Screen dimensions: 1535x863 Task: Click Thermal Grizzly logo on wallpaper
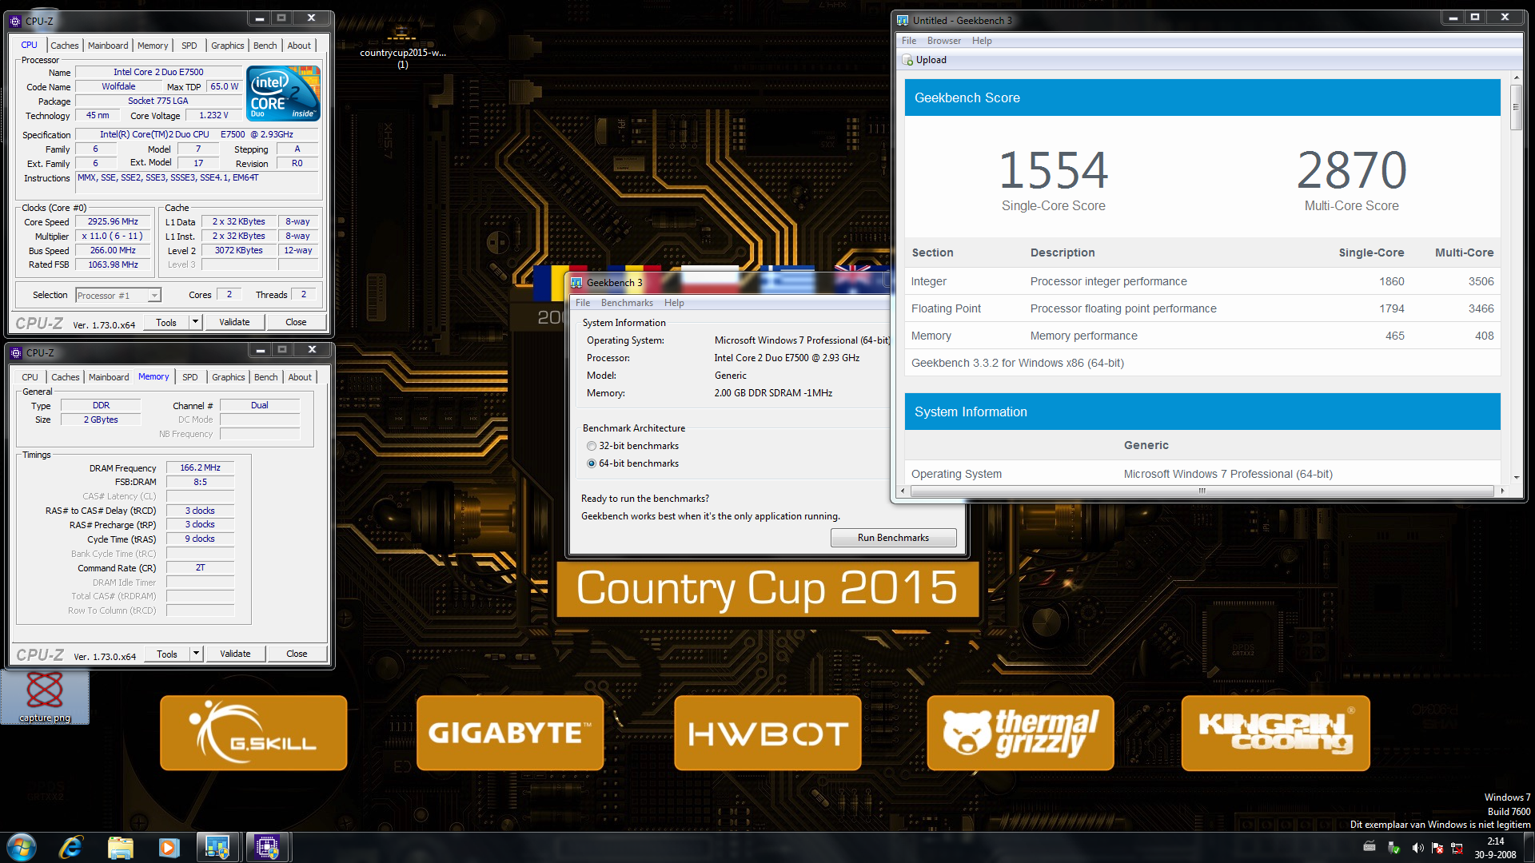[x=1020, y=733]
